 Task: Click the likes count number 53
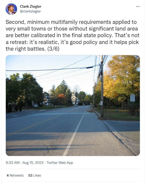pyautogui.click(x=30, y=175)
